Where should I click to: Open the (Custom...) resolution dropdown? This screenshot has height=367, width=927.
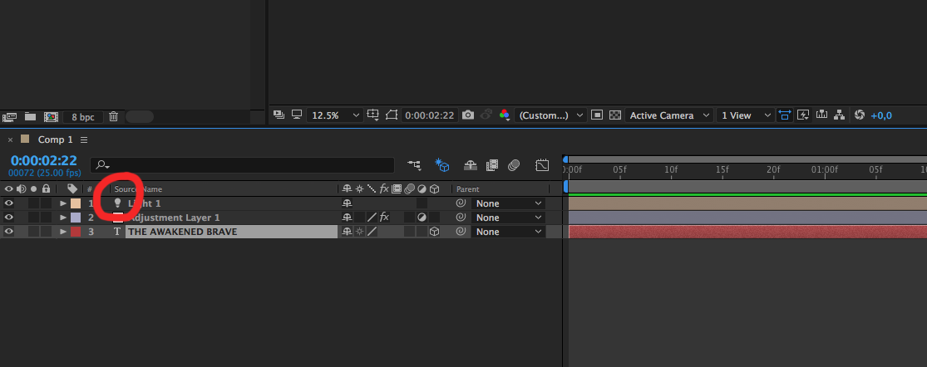click(550, 115)
